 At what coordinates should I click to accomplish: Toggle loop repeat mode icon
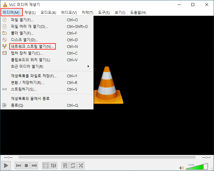[x=73, y=166]
